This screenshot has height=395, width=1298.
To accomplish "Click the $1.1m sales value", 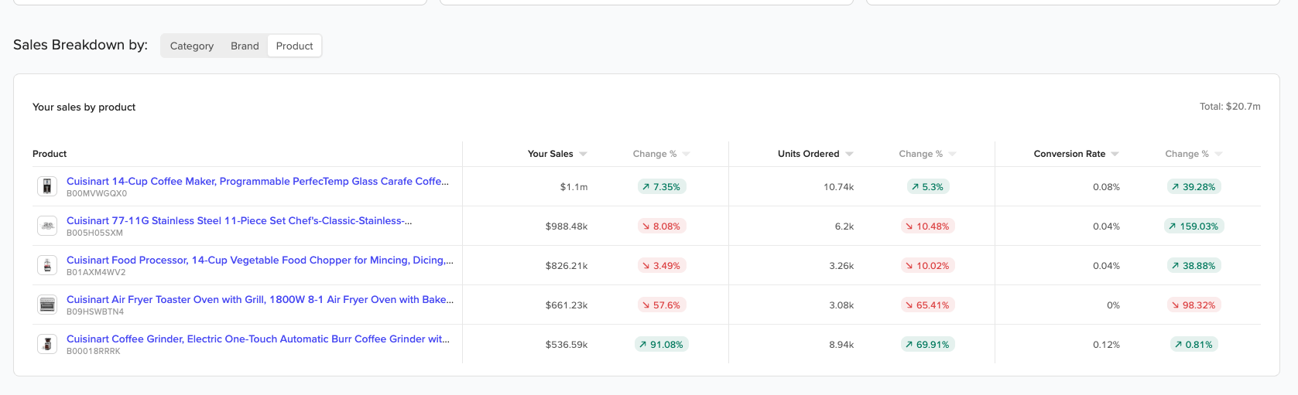I will coord(574,187).
